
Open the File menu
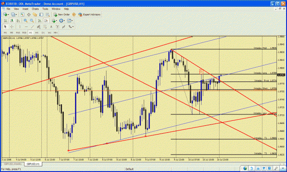[8, 9]
